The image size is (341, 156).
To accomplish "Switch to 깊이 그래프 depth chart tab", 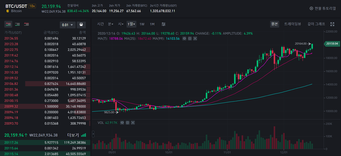I will pos(316,24).
